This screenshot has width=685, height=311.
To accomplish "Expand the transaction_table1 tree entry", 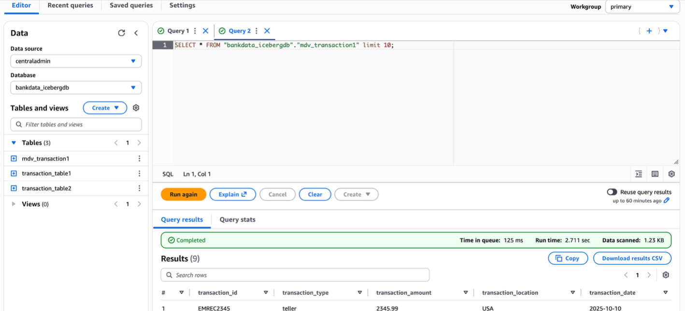I will click(14, 174).
